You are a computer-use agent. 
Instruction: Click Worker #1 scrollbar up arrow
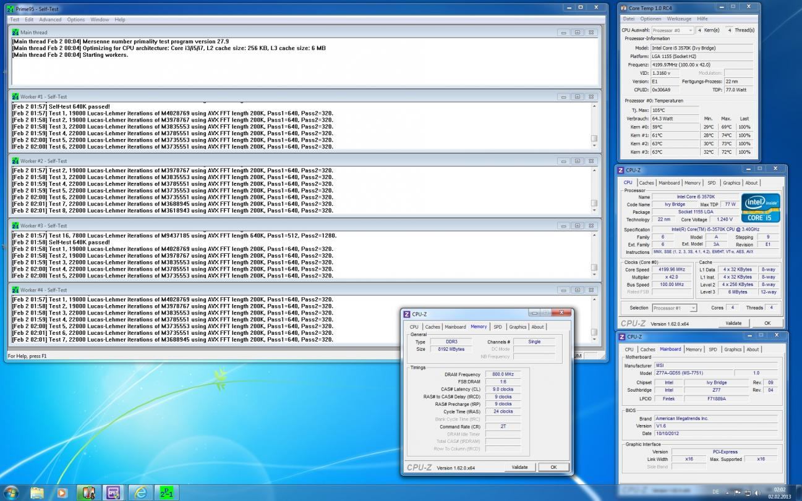pos(594,106)
